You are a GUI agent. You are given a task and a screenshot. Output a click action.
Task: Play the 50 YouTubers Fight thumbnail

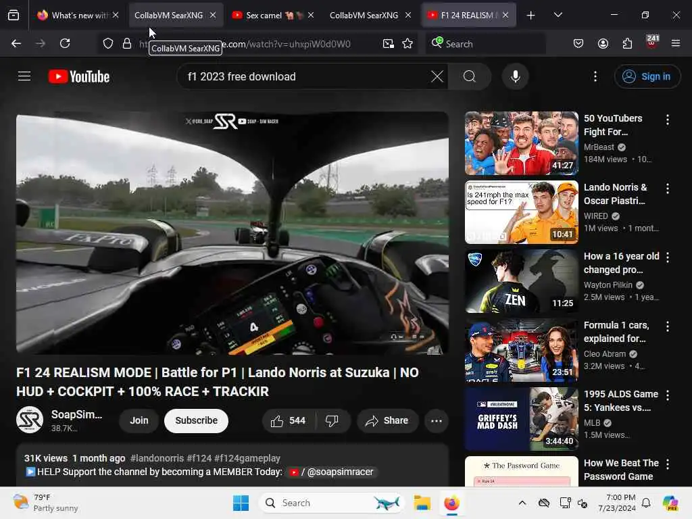521,143
